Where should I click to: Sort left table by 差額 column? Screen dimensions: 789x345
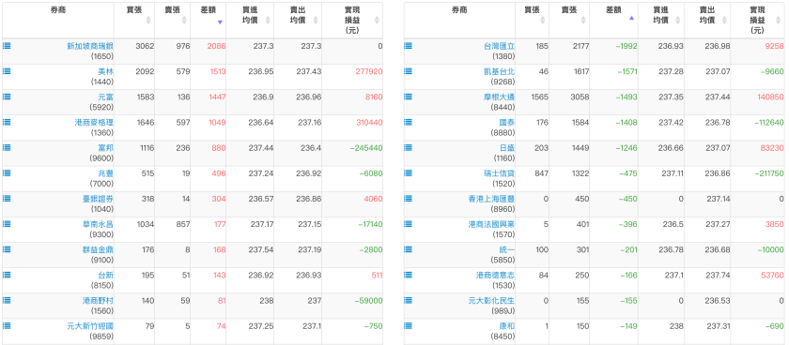pos(208,20)
